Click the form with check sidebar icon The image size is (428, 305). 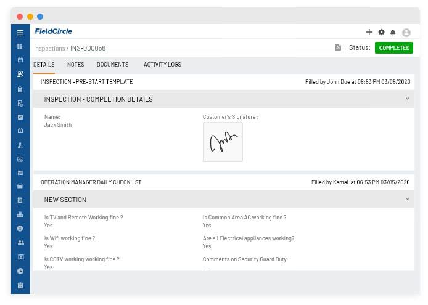coord(20,159)
